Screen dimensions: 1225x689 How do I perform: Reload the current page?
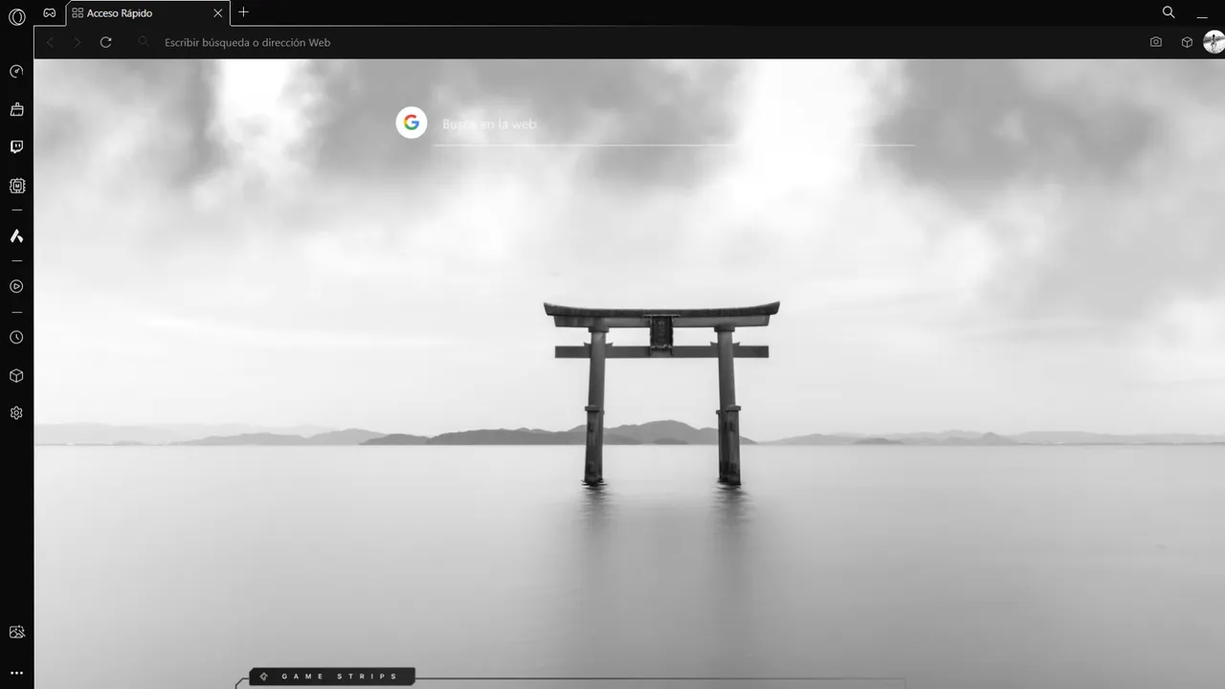coord(105,42)
